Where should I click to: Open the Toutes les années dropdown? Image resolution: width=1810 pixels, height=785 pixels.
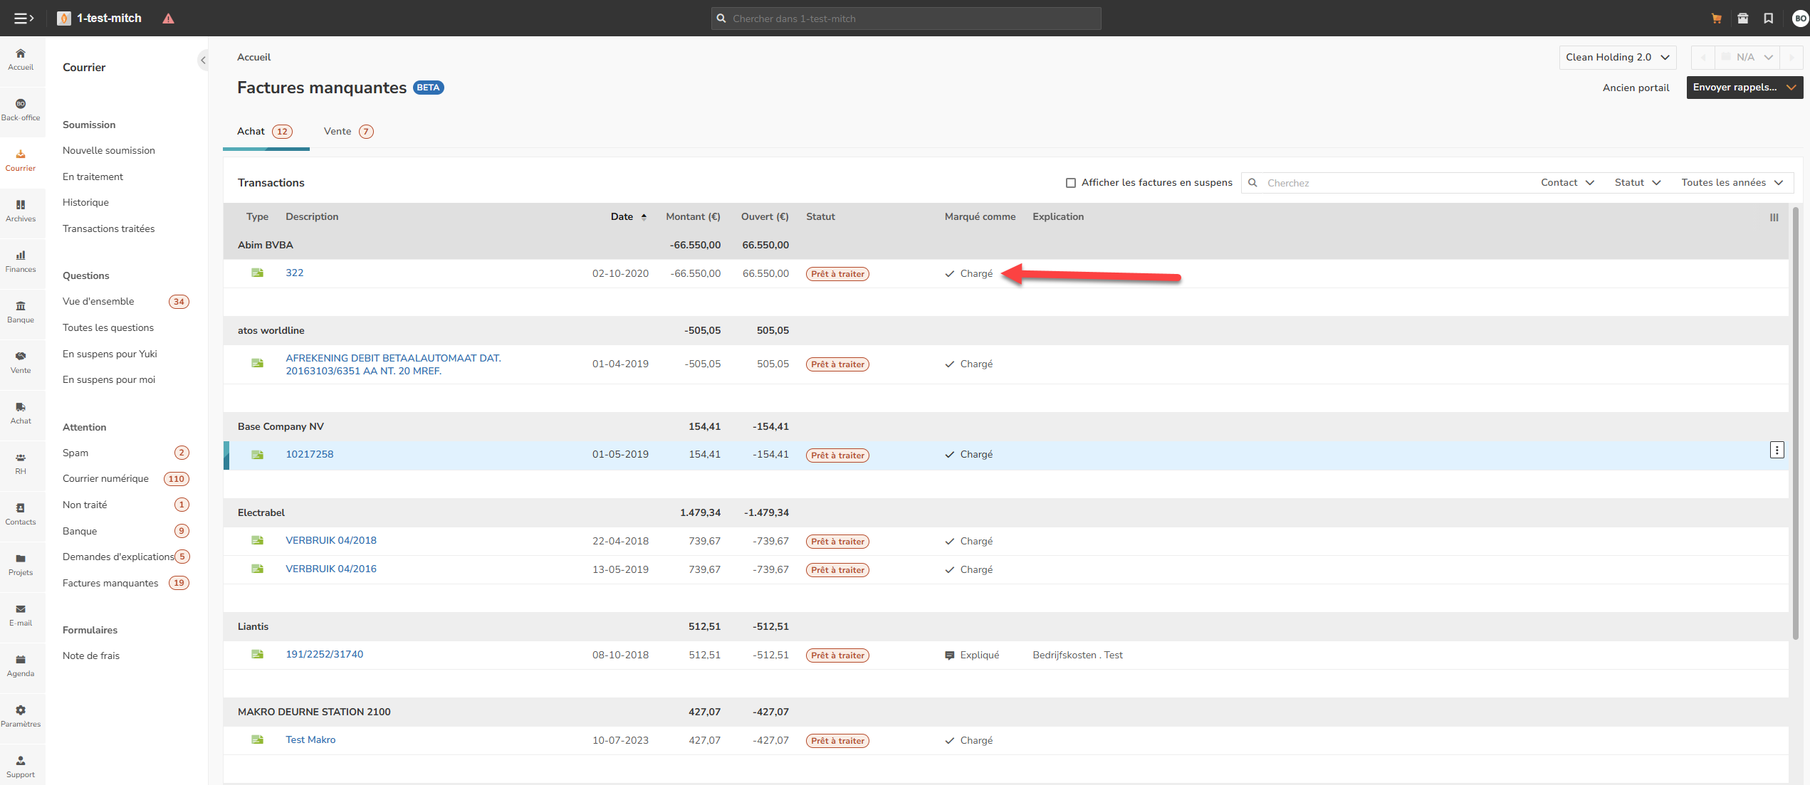click(1732, 183)
